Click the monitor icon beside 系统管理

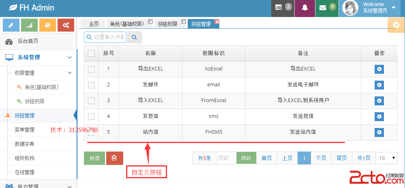click(9, 57)
